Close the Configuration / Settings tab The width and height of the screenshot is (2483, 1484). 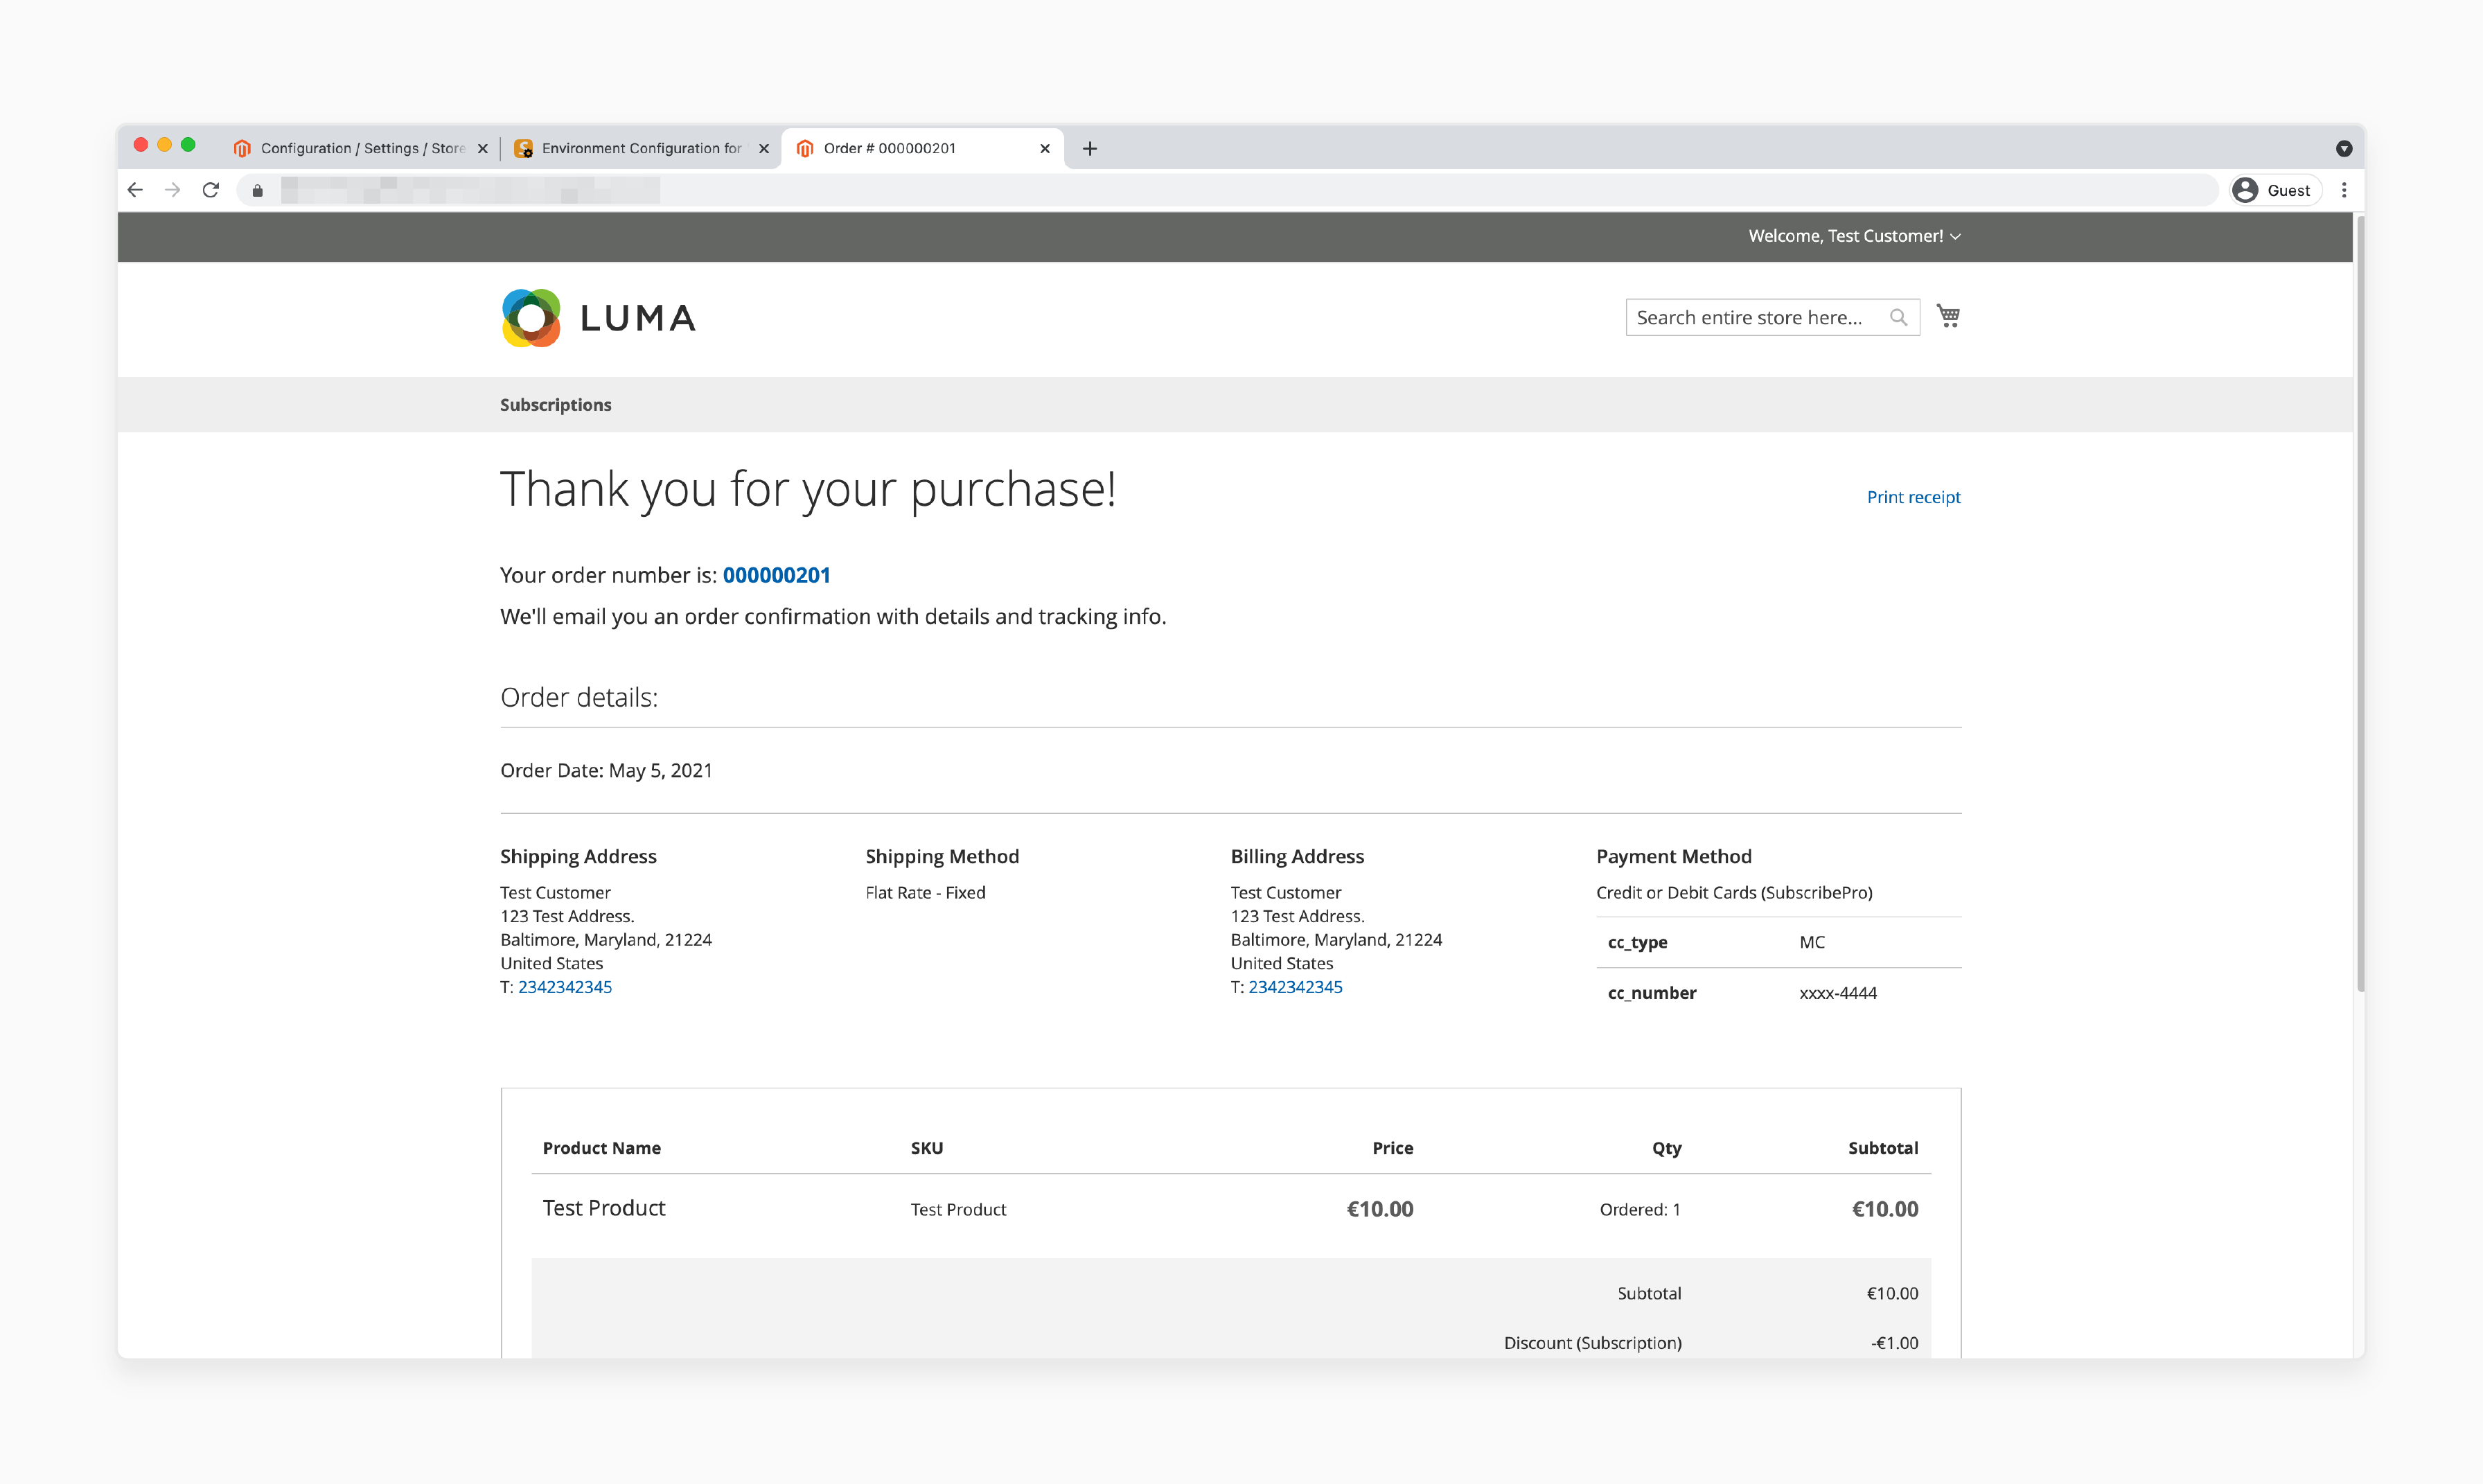tap(483, 148)
